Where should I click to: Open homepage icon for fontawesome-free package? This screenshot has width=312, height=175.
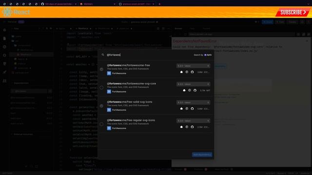(181, 72)
